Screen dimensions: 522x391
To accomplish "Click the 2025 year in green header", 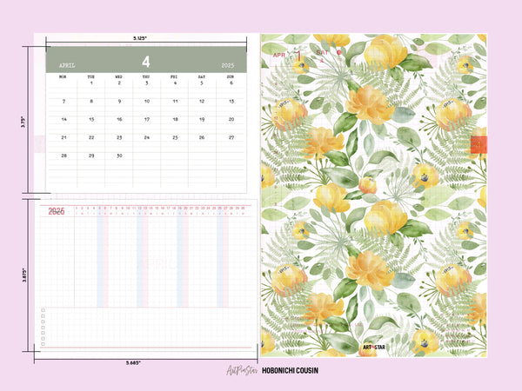I will 229,65.
